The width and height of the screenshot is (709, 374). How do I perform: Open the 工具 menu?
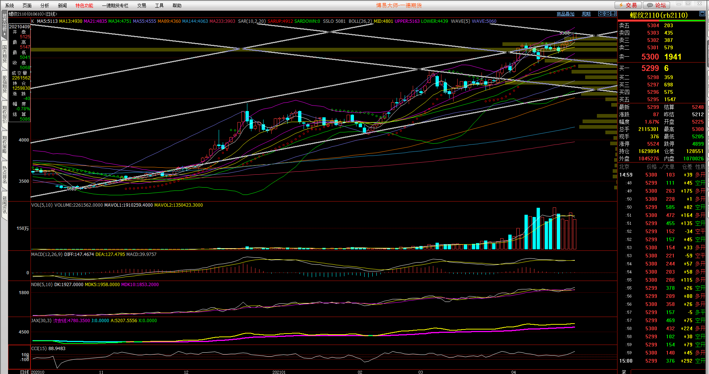pos(159,6)
